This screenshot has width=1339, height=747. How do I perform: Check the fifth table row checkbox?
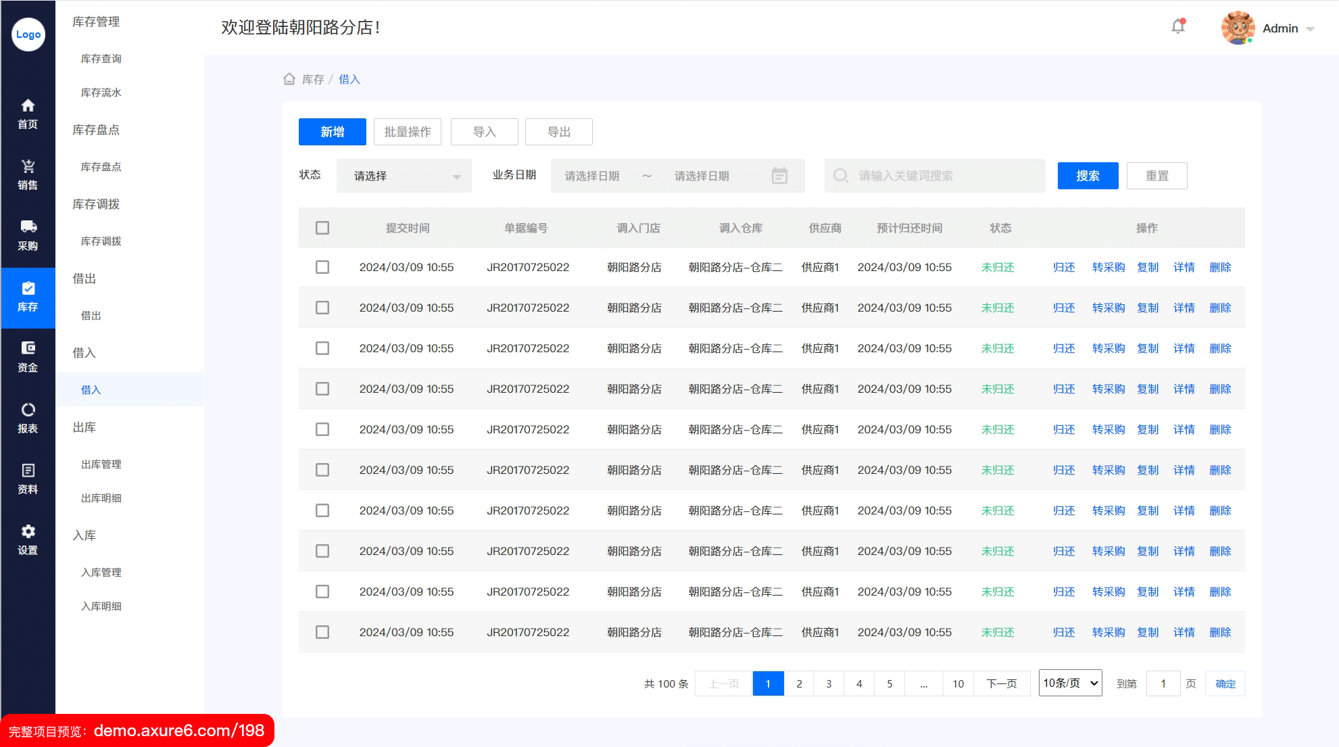(x=322, y=429)
